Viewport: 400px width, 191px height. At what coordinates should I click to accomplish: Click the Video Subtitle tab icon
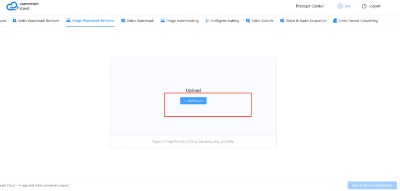point(248,21)
